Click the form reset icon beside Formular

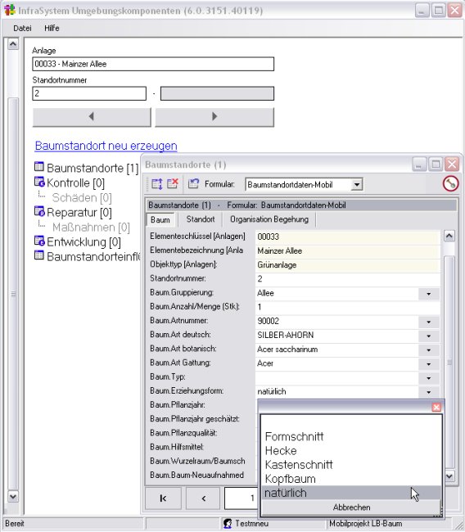[x=193, y=184]
